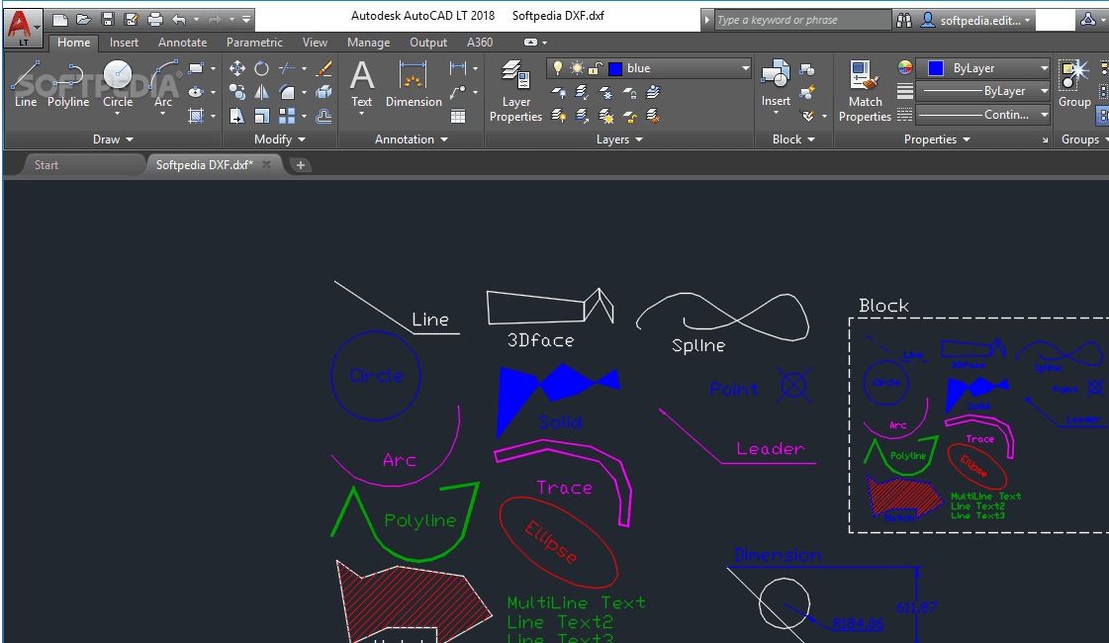Select the Rectangle draw tool icon

click(196, 68)
